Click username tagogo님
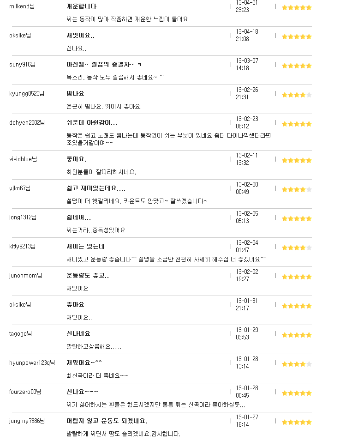The width and height of the screenshot is (364, 441). (20, 334)
